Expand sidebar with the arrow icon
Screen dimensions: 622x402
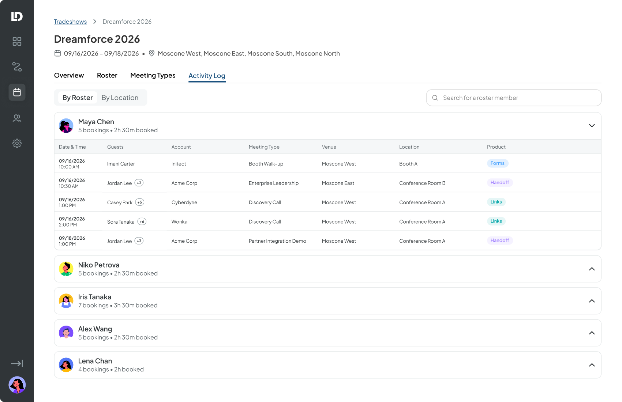(17, 363)
